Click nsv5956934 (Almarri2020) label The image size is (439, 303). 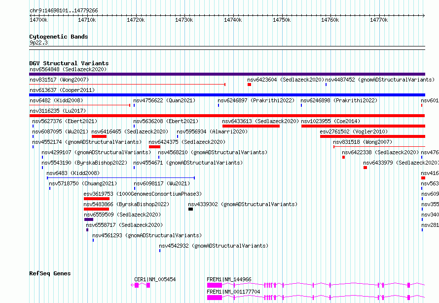coord(212,131)
